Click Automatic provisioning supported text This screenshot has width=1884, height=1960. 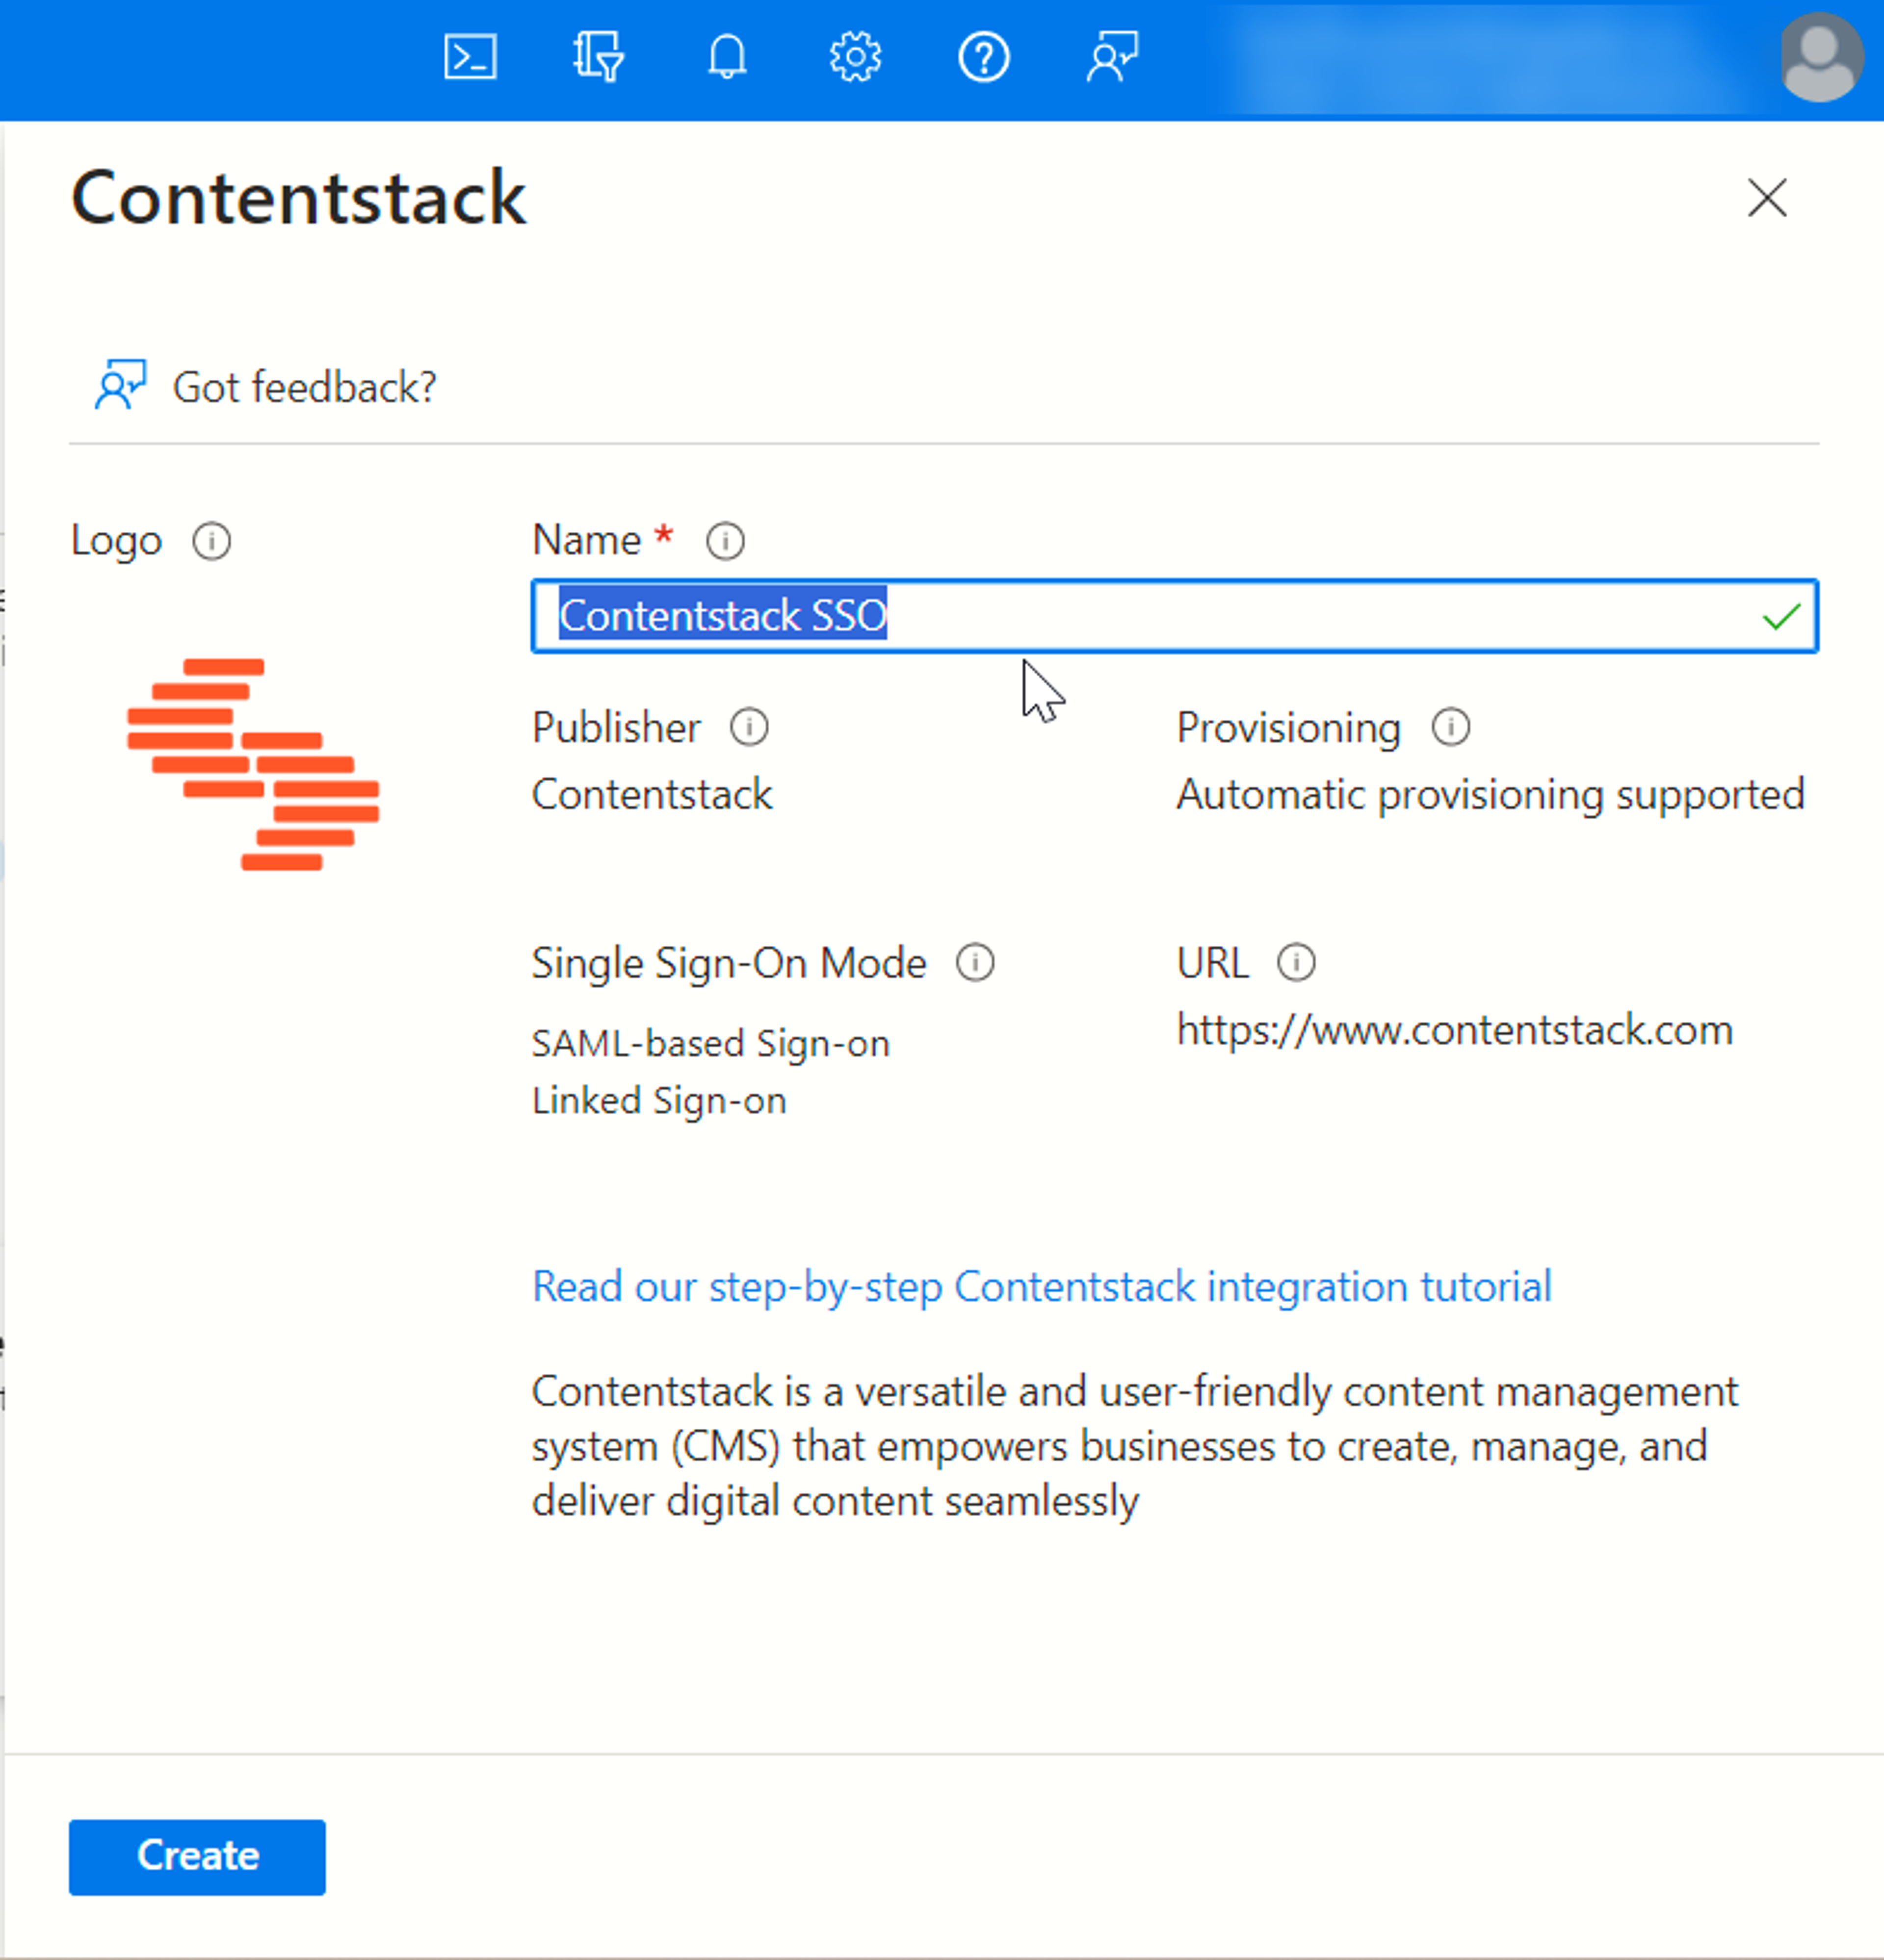[1490, 795]
